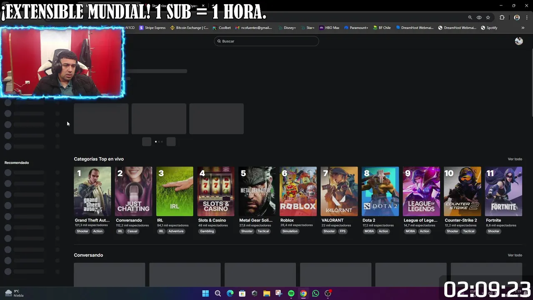
Task: Open the Chrome profile avatar
Action: pyautogui.click(x=517, y=17)
